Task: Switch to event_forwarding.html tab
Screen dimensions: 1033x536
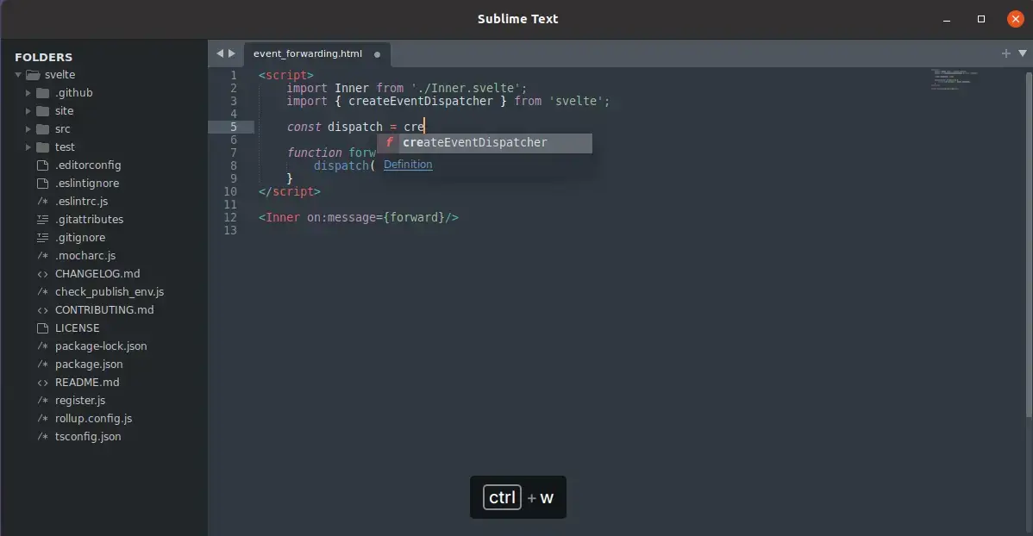Action: tap(308, 54)
